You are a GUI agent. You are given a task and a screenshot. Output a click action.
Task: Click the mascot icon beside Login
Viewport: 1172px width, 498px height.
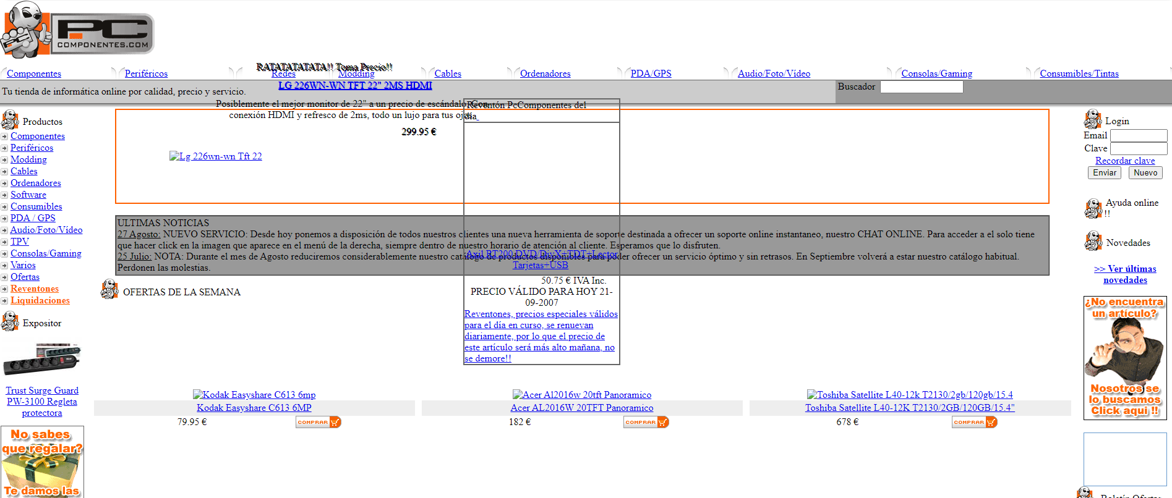[1092, 120]
